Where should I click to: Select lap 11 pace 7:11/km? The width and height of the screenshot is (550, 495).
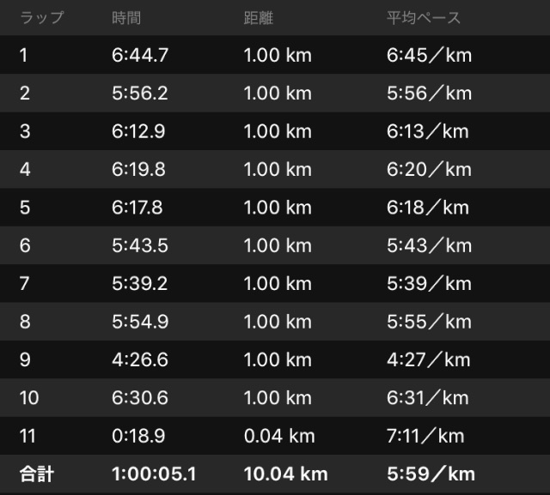pyautogui.click(x=425, y=436)
